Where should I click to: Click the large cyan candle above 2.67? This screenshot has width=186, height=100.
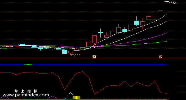click(x=65, y=52)
